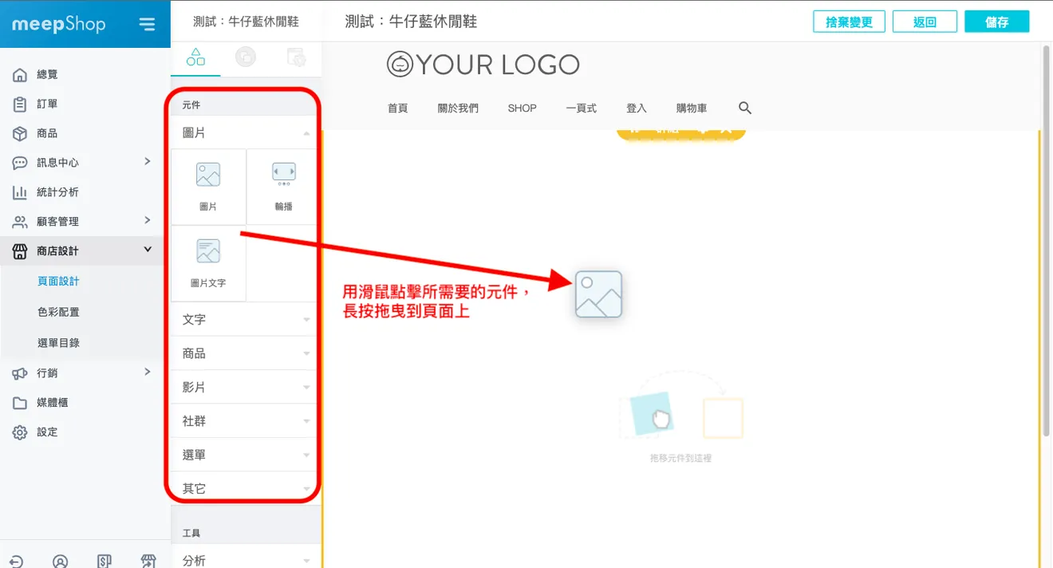Click the 拖移元件到這裡 drop zone
Image resolution: width=1053 pixels, height=568 pixels.
click(x=680, y=418)
